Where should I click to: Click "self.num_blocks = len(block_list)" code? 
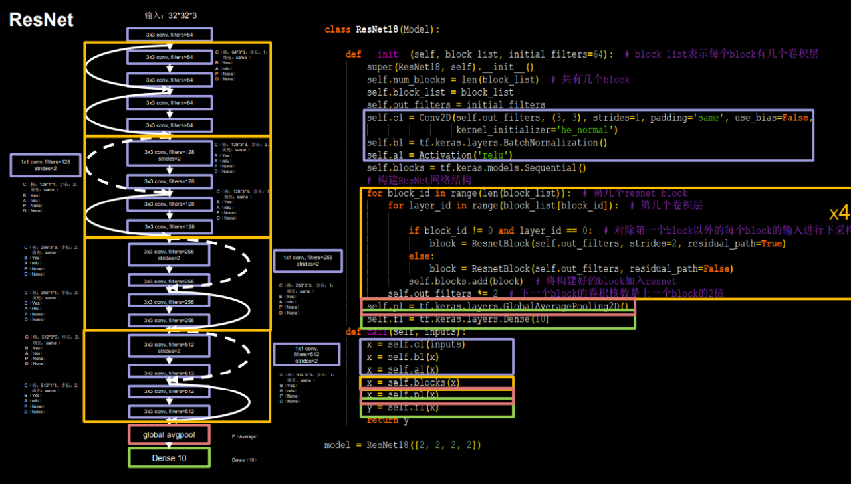coord(453,80)
